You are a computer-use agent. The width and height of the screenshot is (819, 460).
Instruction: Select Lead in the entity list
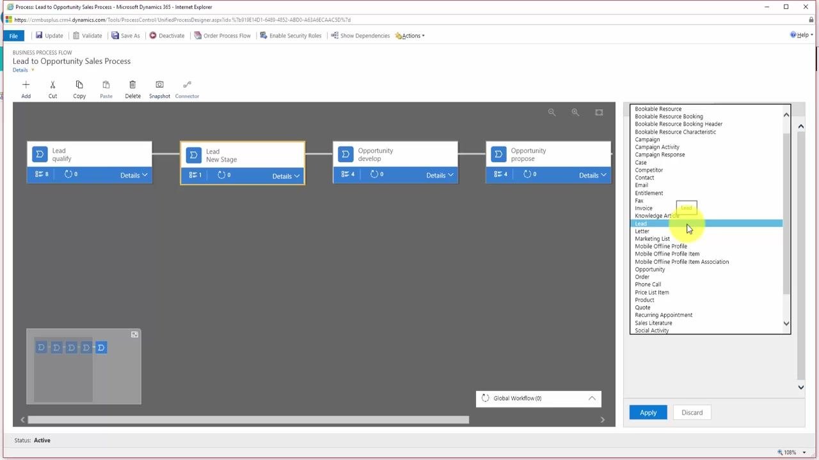pos(706,224)
